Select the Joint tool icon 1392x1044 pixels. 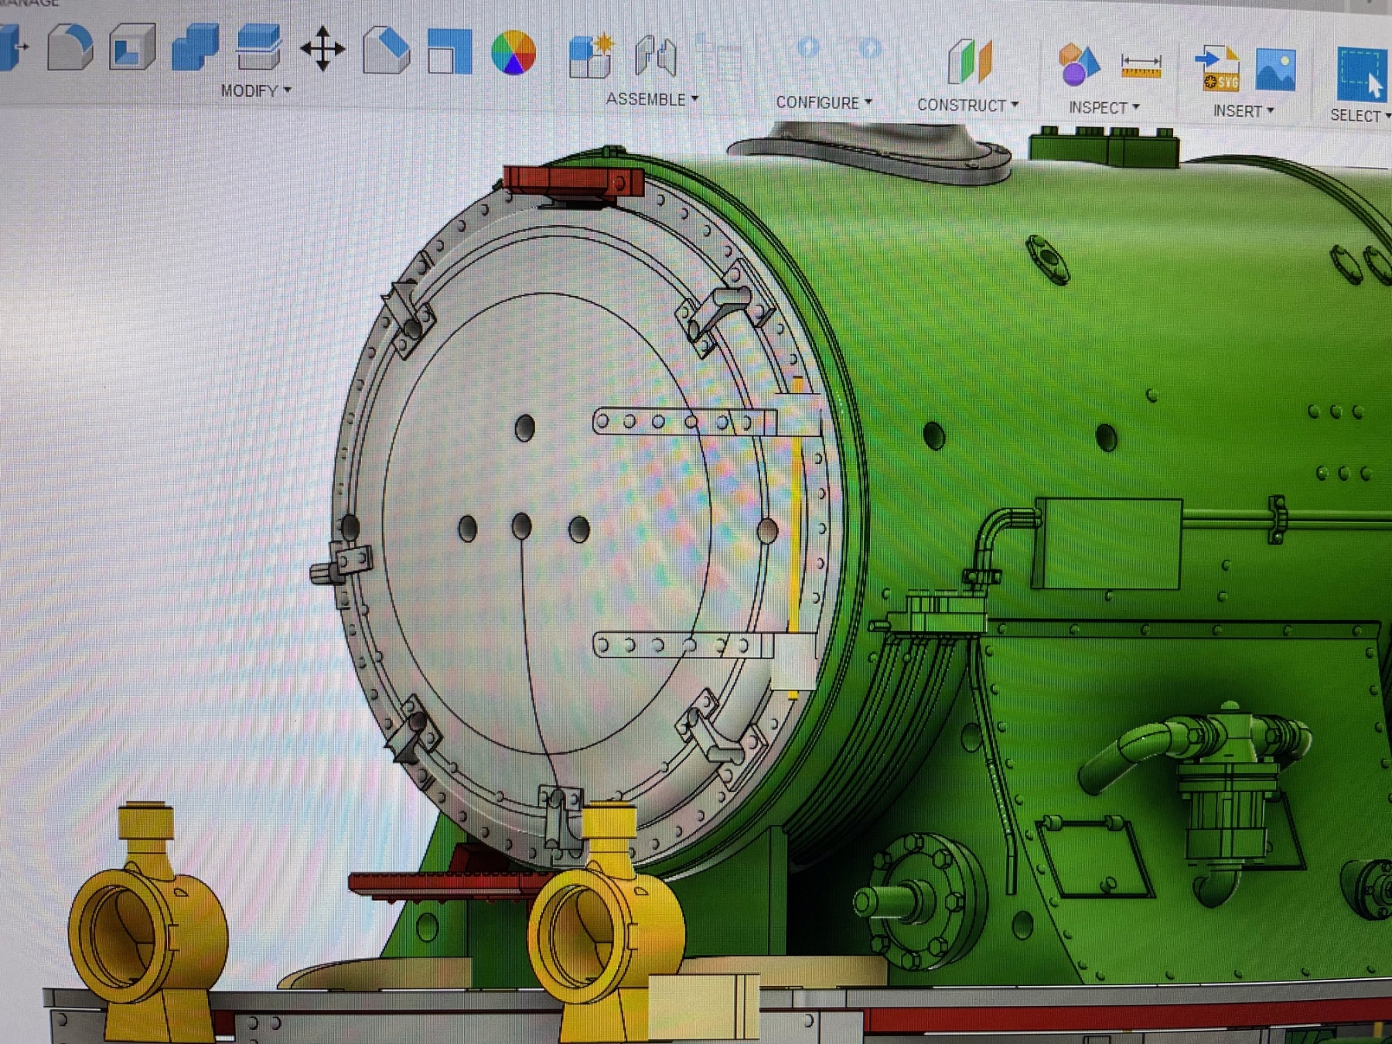point(656,56)
